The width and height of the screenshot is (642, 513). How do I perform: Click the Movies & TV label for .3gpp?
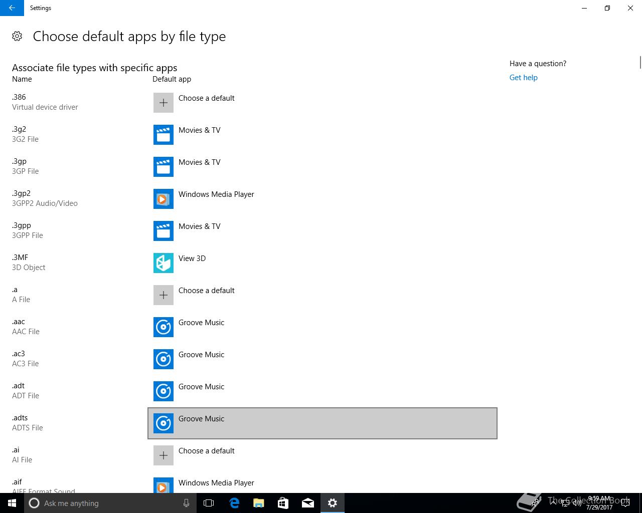point(200,226)
